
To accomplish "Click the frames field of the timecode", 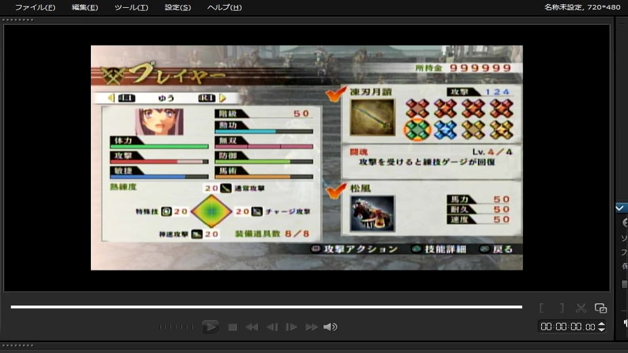I will tap(590, 327).
